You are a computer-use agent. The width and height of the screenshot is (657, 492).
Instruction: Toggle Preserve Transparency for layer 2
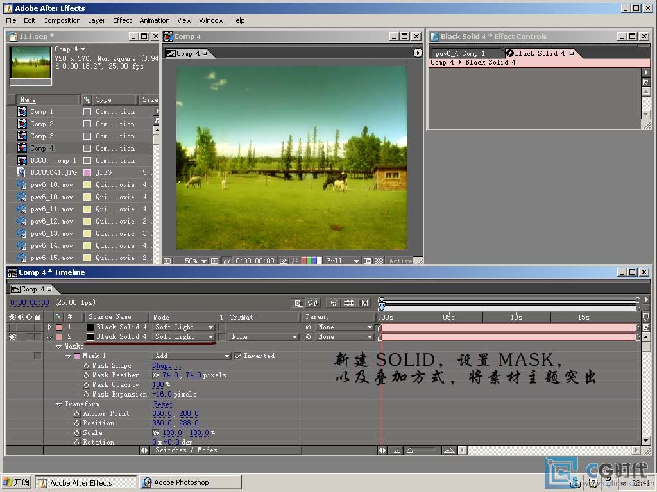222,337
